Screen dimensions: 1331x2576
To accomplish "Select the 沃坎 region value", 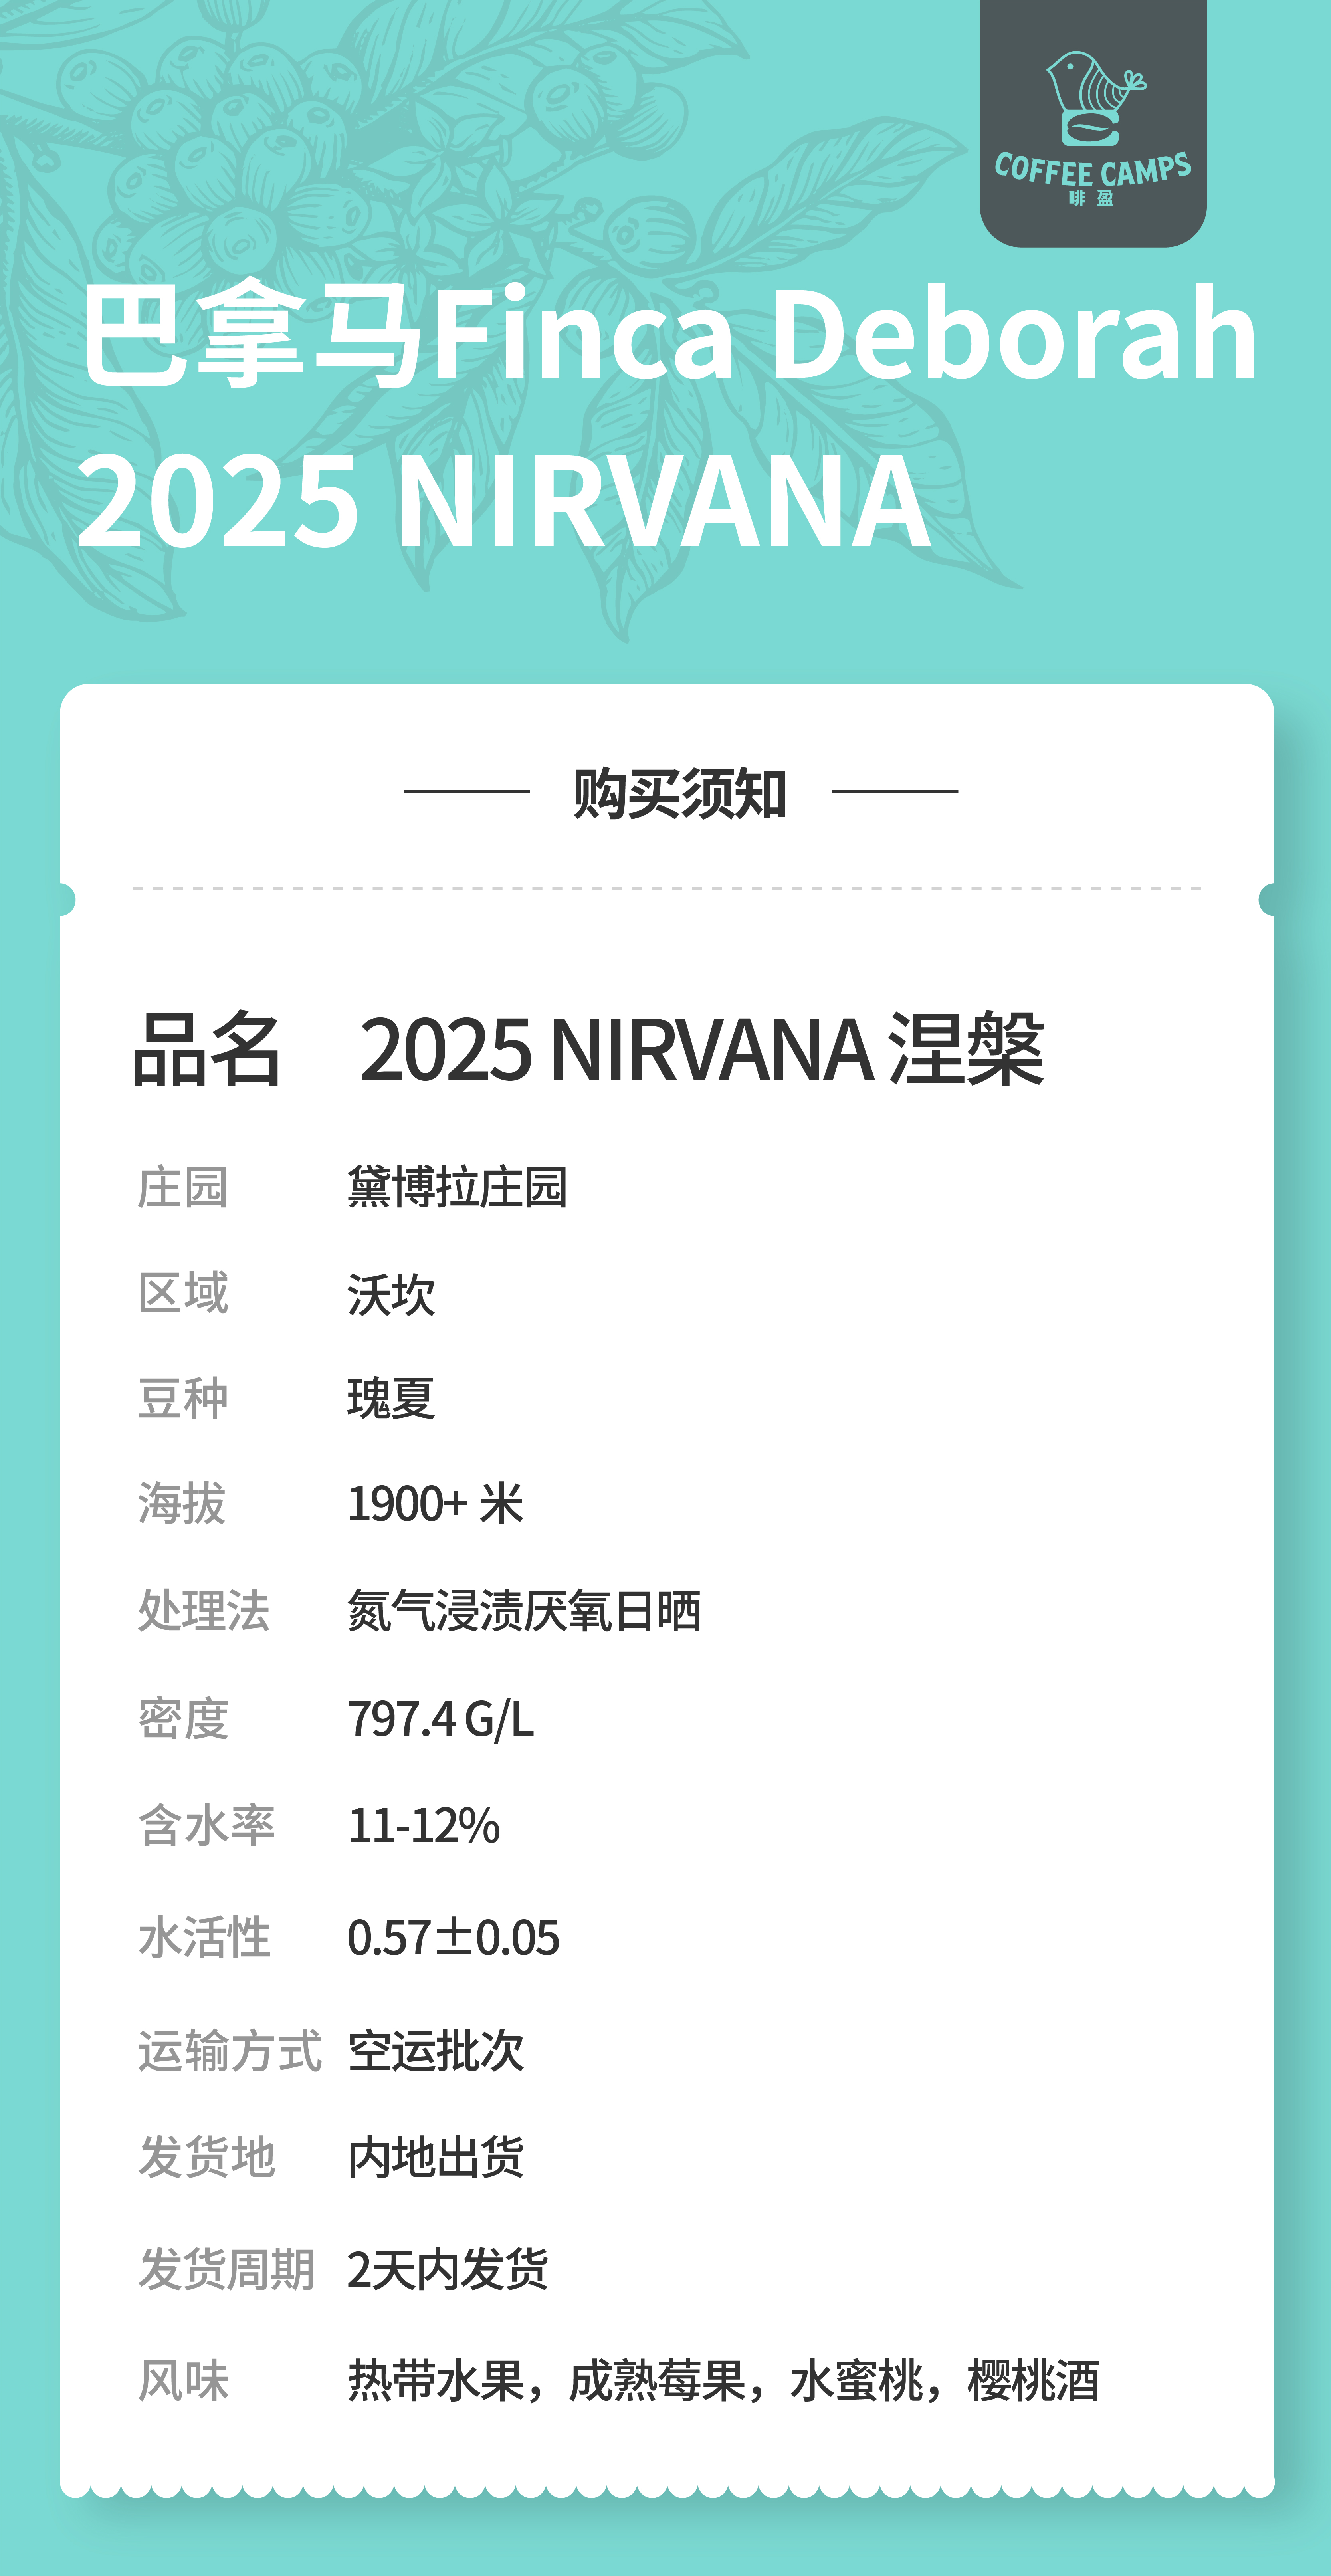I will (391, 1294).
